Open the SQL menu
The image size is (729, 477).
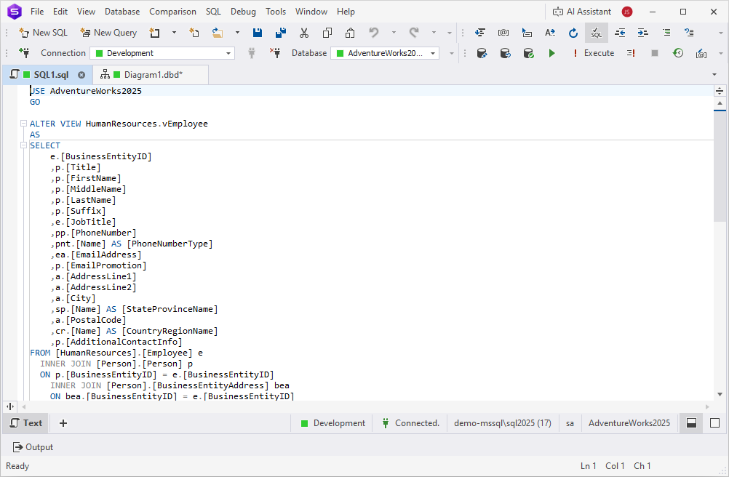(213, 12)
